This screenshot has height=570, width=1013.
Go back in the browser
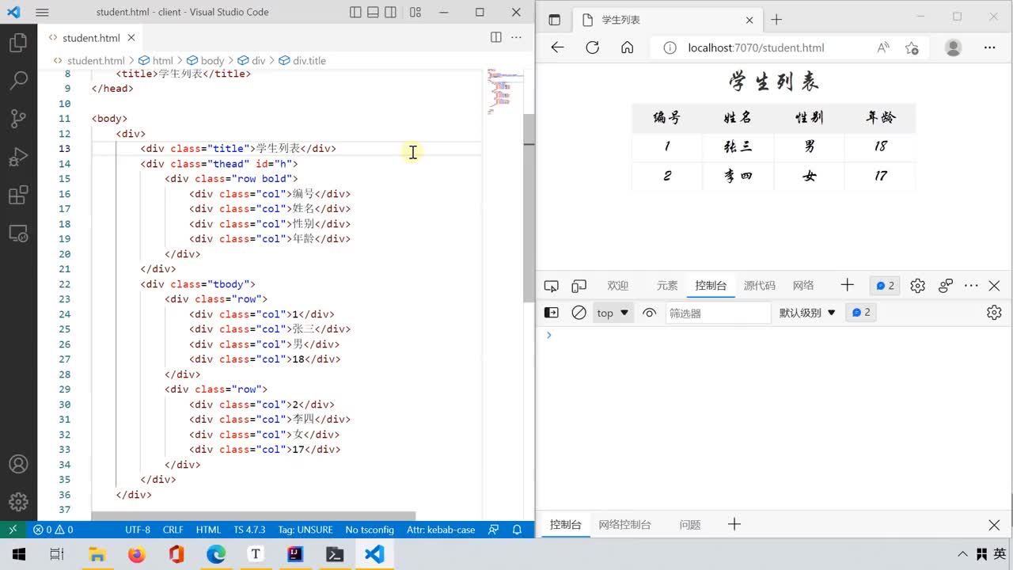click(x=557, y=47)
